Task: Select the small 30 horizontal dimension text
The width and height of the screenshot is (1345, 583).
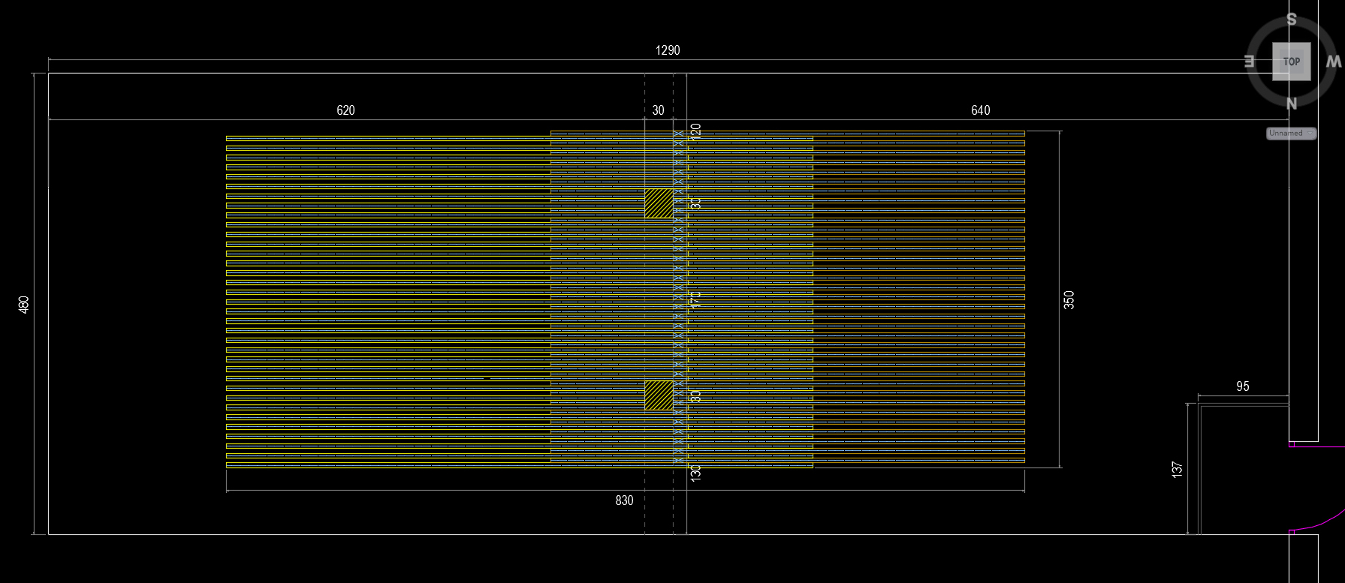Action: (658, 110)
